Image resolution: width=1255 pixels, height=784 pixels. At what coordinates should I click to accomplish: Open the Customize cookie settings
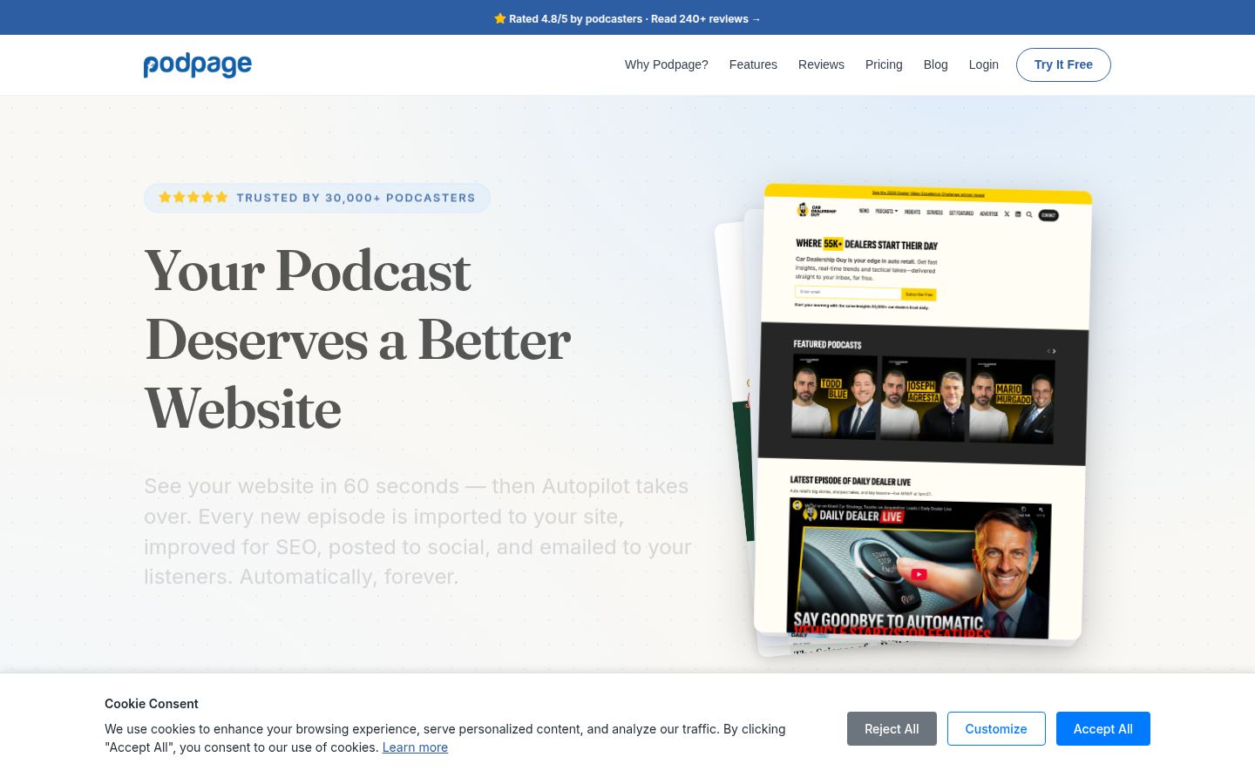(x=996, y=728)
